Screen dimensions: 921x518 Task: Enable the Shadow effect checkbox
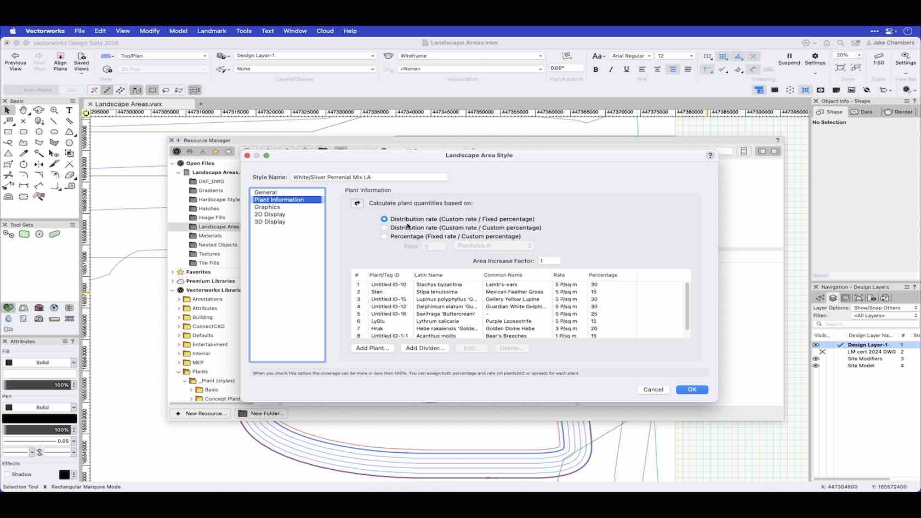[x=7, y=474]
